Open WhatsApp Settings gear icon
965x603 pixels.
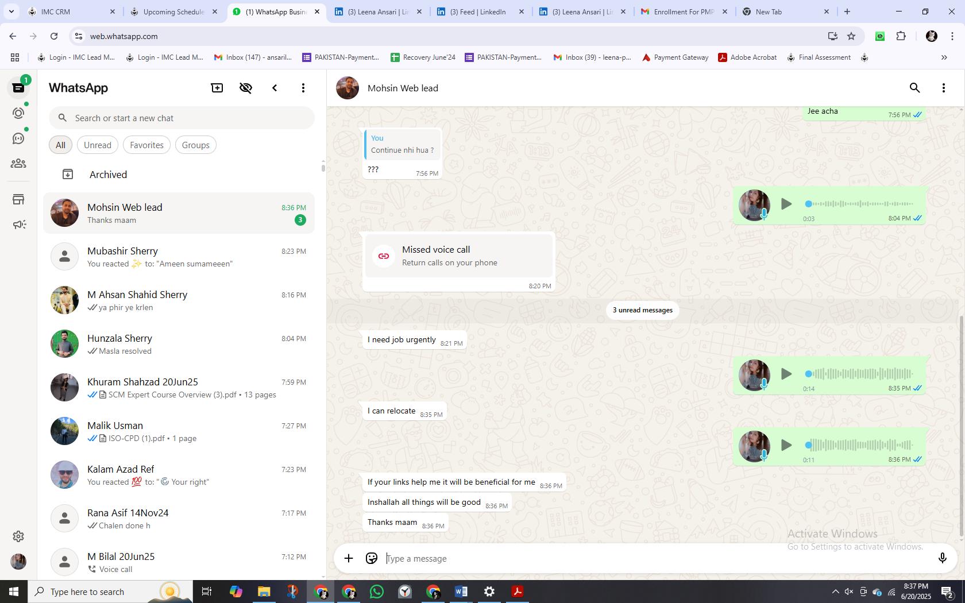(x=18, y=536)
